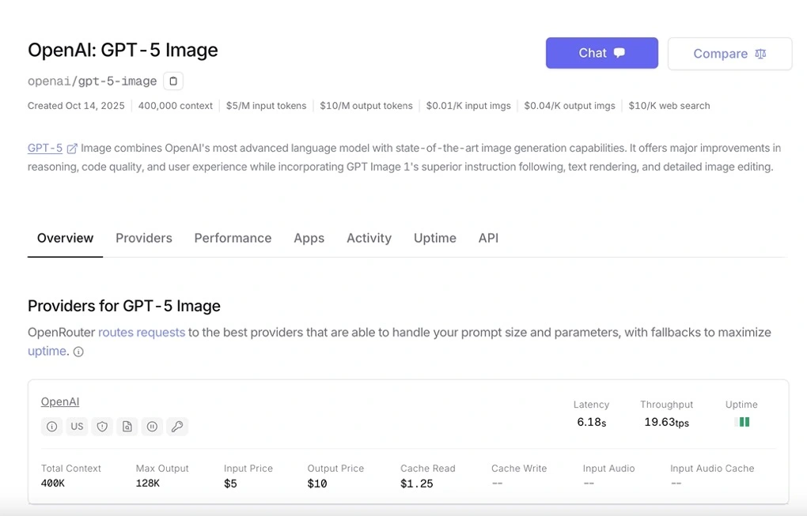This screenshot has width=807, height=516.
Task: Click the info icon next to uptime link
Action: click(x=78, y=352)
